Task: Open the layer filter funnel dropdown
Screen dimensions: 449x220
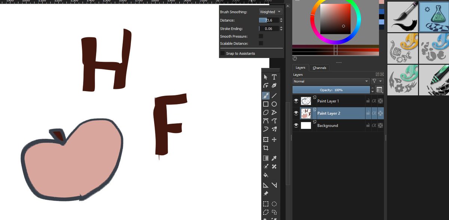Action: point(378,81)
